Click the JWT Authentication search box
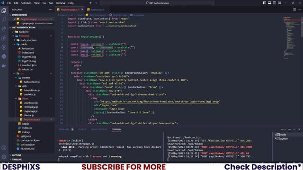 157,3
